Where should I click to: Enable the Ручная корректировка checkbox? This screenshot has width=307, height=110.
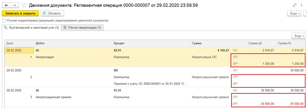click(x=3, y=20)
